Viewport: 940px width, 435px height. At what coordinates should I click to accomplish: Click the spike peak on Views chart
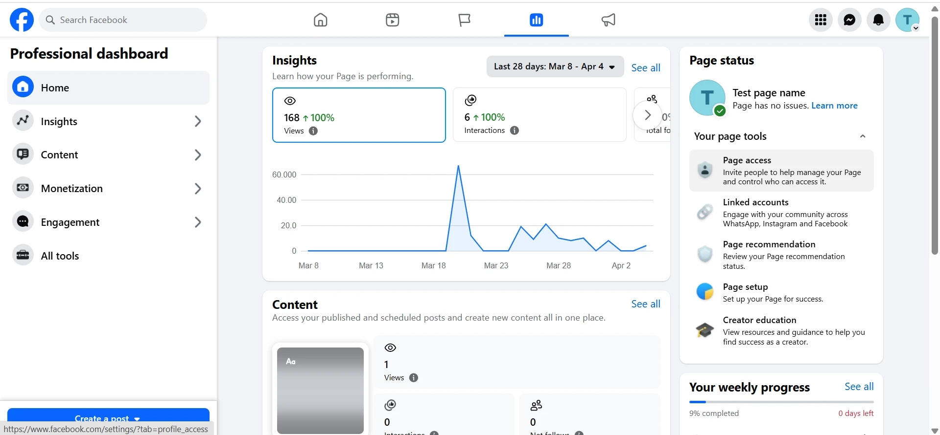458,166
